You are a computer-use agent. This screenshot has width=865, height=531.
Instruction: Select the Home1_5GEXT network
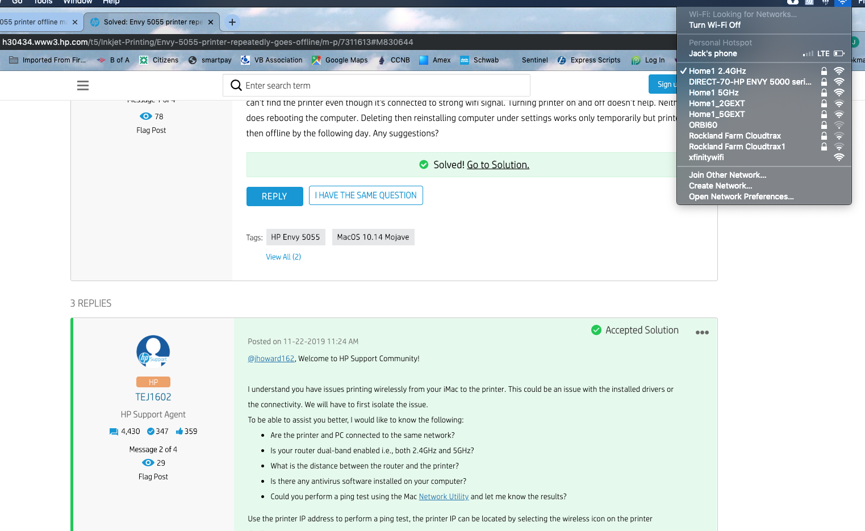point(764,114)
